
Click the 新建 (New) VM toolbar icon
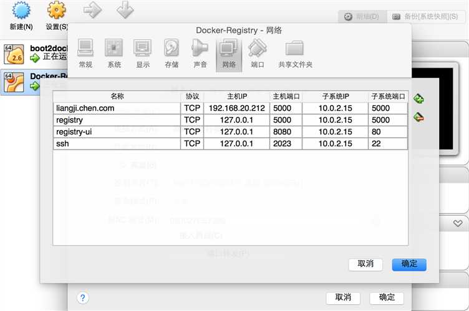(21, 16)
